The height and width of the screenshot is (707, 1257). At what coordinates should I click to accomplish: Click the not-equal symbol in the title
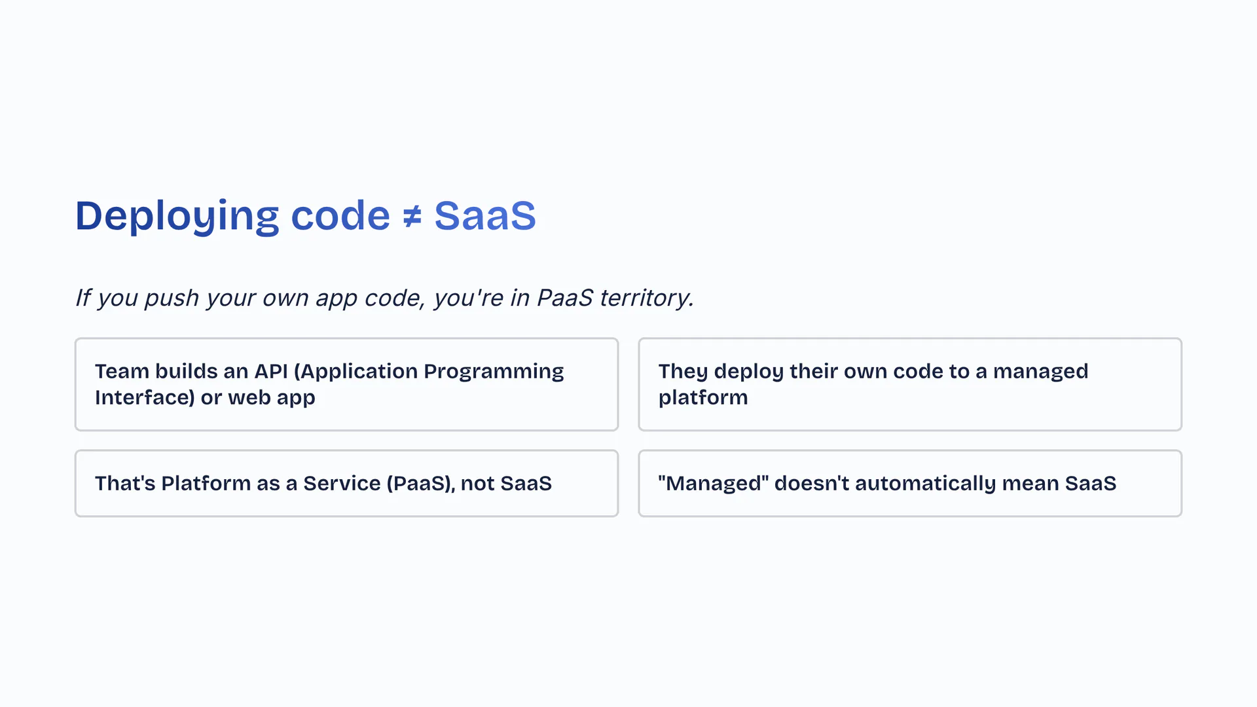click(412, 217)
